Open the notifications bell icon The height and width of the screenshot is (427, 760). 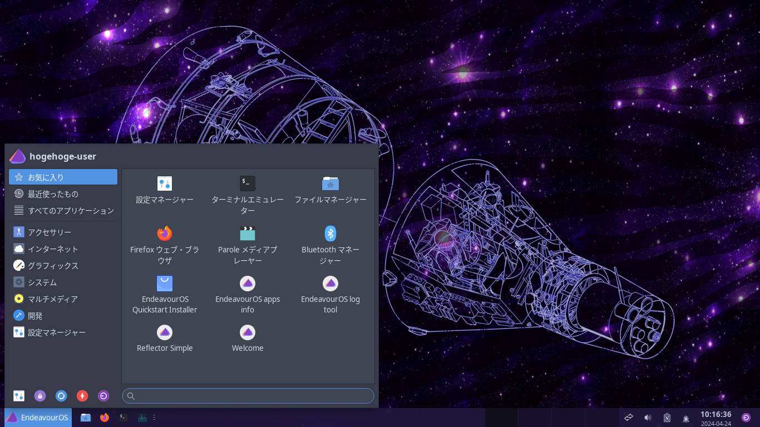coord(686,418)
